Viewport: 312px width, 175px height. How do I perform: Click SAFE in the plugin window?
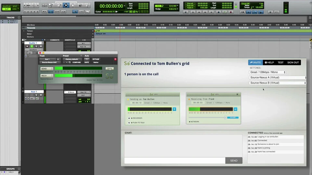point(86,62)
